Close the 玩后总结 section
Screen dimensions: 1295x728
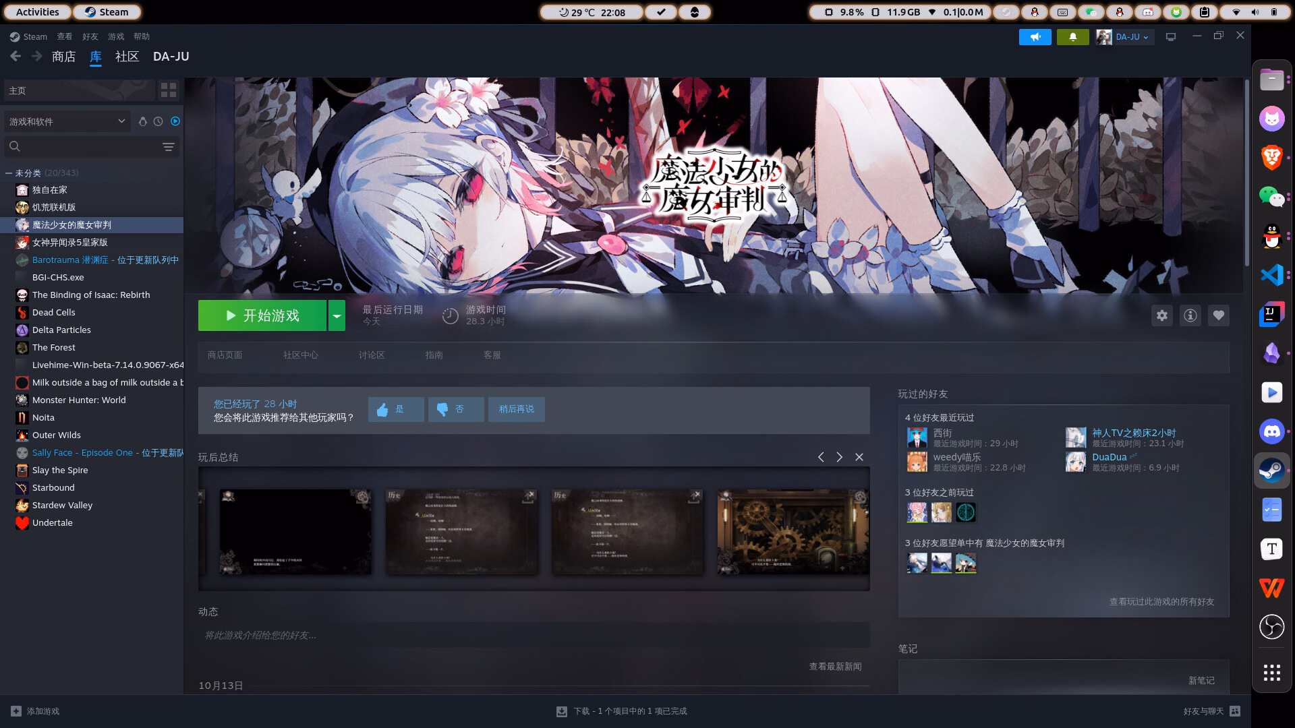pos(859,457)
